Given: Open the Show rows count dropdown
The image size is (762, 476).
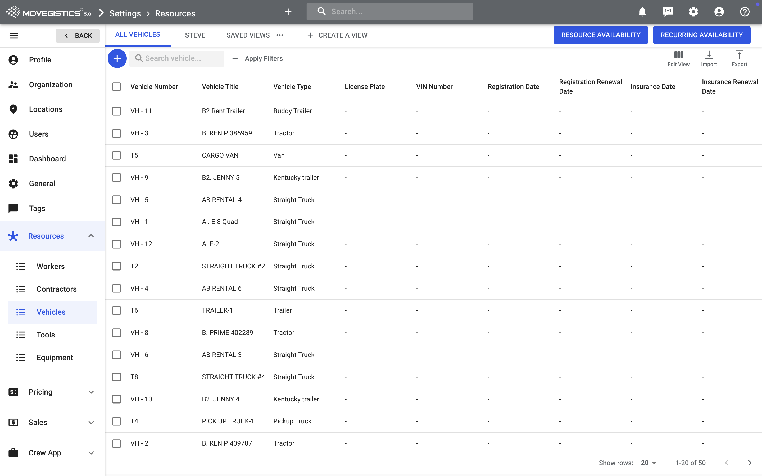Looking at the screenshot, I should tap(649, 463).
